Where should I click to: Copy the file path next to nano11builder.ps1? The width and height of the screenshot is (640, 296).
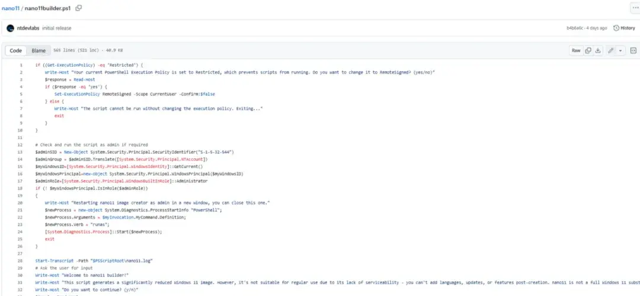[x=78, y=8]
